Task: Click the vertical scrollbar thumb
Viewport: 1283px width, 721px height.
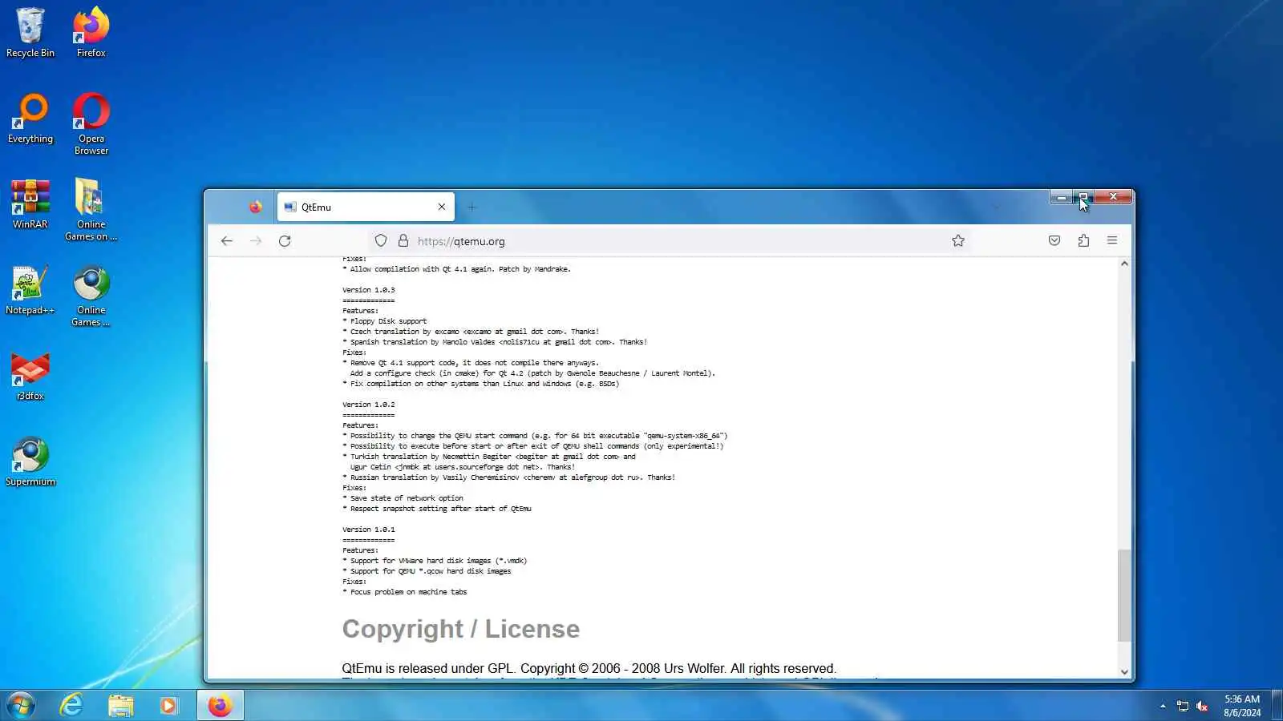Action: click(1124, 595)
